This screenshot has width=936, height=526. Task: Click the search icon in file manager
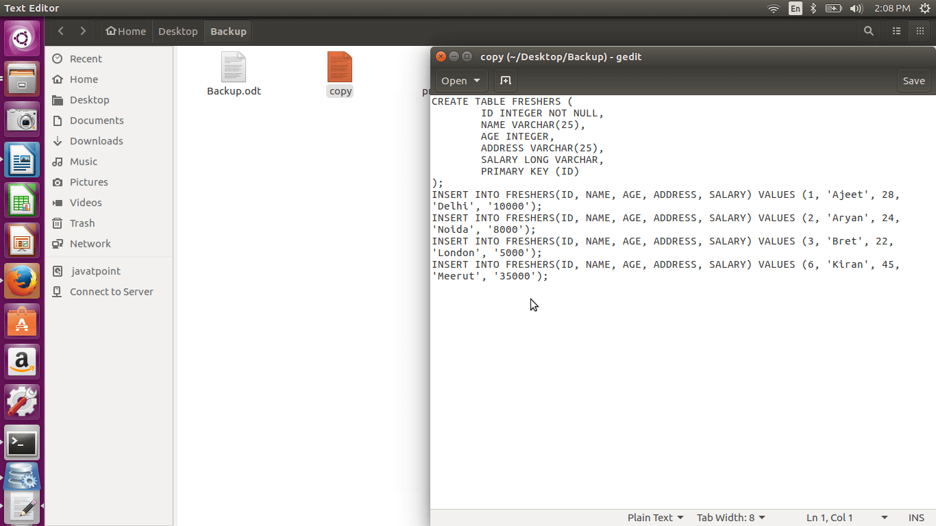click(x=868, y=32)
